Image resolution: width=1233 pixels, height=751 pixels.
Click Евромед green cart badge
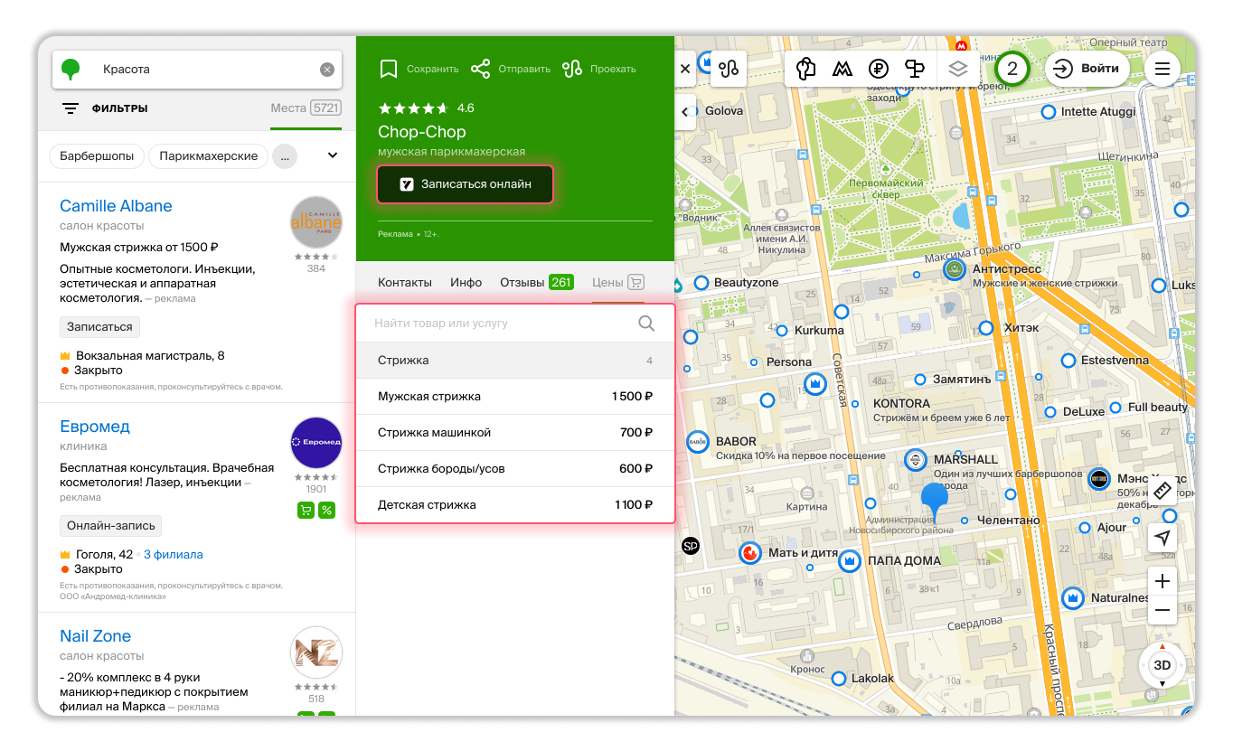click(306, 511)
